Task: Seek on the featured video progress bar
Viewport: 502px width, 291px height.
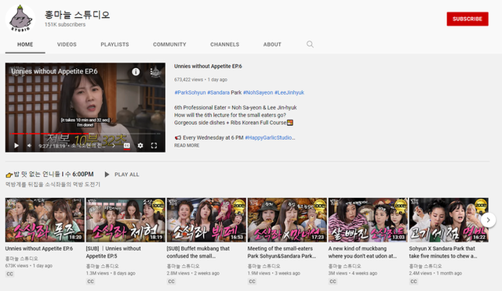Action: pyautogui.click(x=85, y=134)
